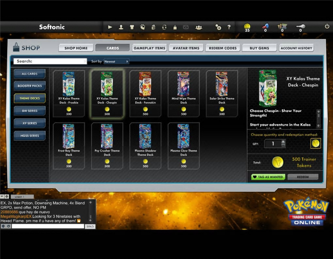333x259 pixels.
Task: Click the chat scroll down arrow
Action: click(90, 221)
